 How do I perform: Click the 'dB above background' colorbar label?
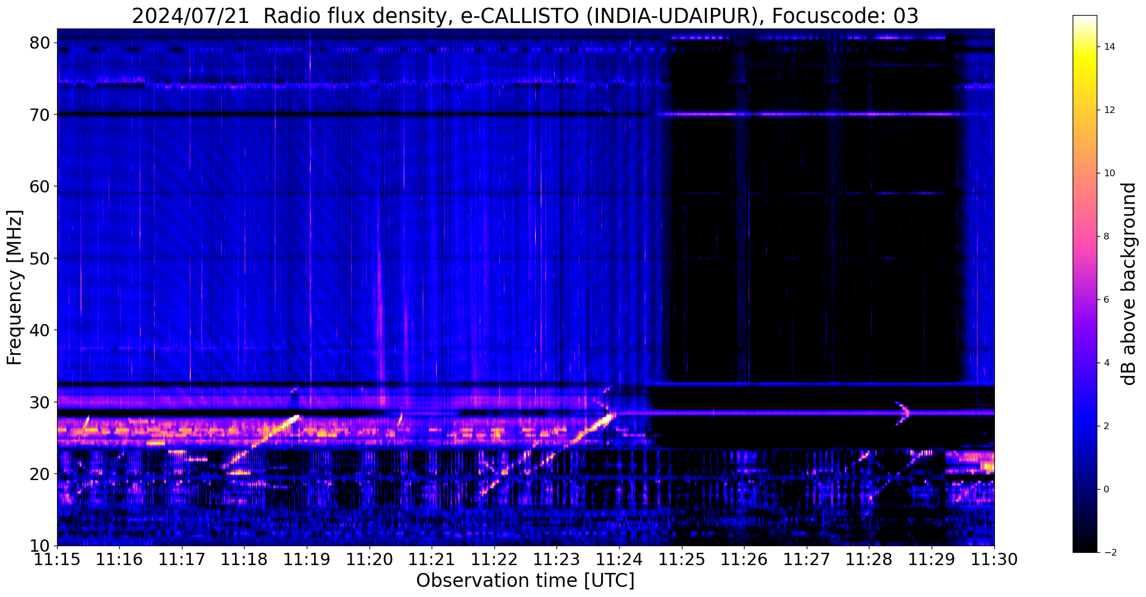tap(1129, 284)
